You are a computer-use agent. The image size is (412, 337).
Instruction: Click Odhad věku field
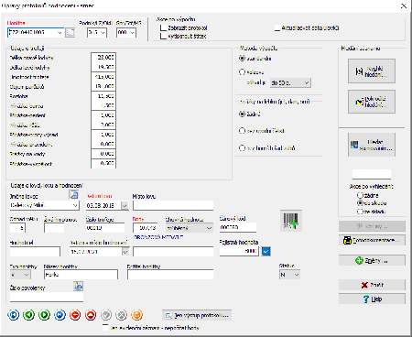[x=17, y=228]
